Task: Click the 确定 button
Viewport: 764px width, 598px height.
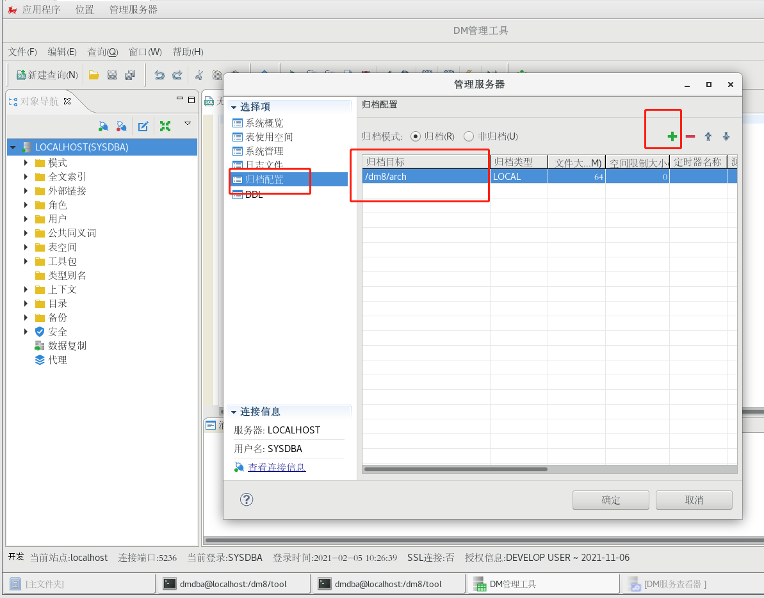Action: (x=610, y=500)
